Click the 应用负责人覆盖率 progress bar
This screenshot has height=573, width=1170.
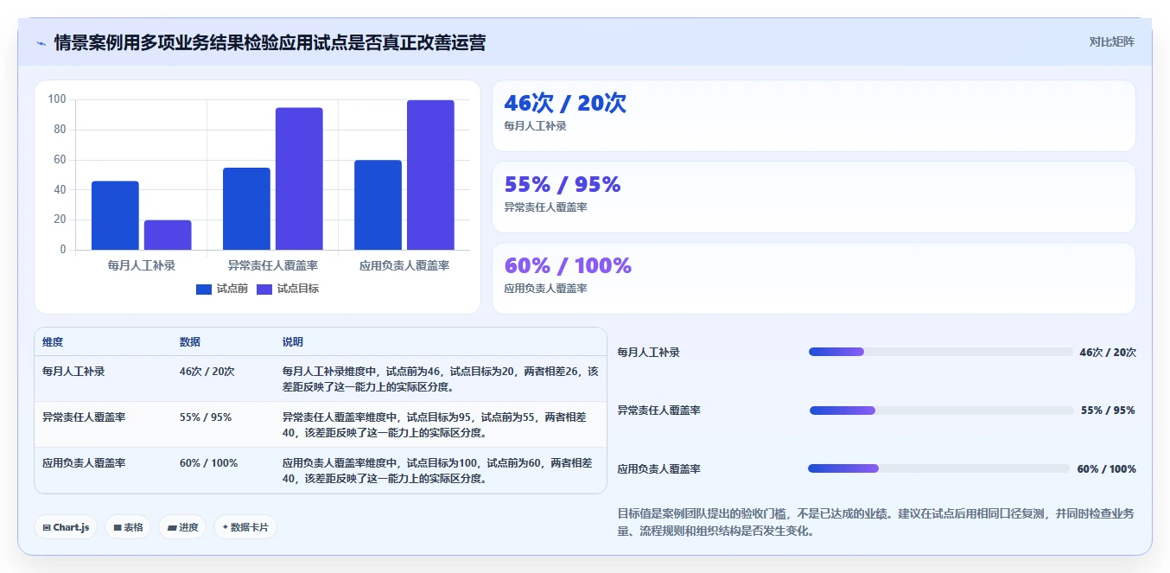pyautogui.click(x=938, y=468)
